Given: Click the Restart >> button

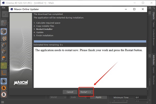Looking at the screenshot, I should (x=86, y=92).
